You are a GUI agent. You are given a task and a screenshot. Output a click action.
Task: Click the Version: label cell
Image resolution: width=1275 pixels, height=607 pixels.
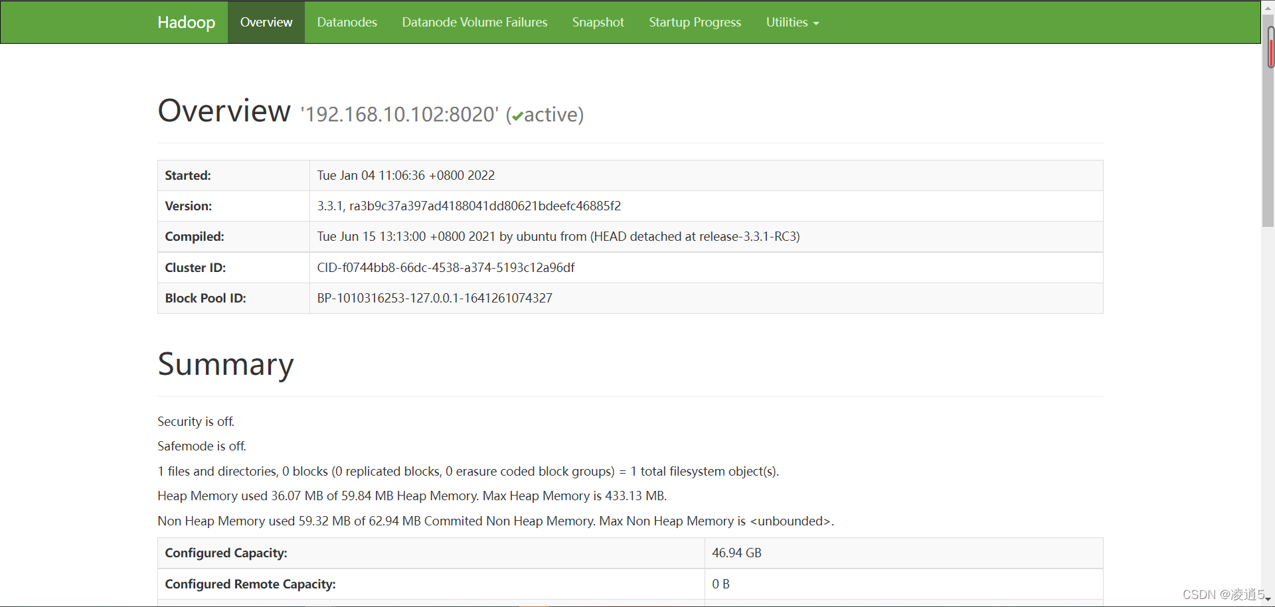click(234, 206)
